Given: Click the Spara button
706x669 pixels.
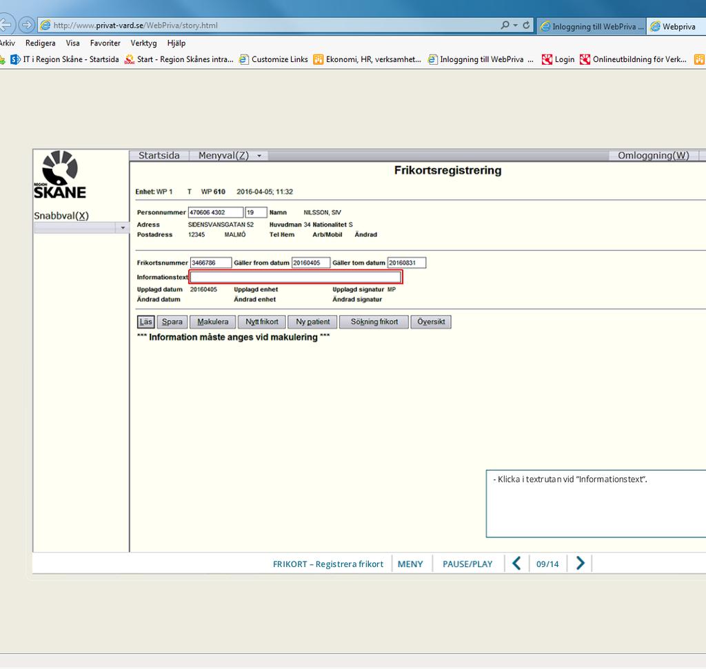Looking at the screenshot, I should pos(172,322).
